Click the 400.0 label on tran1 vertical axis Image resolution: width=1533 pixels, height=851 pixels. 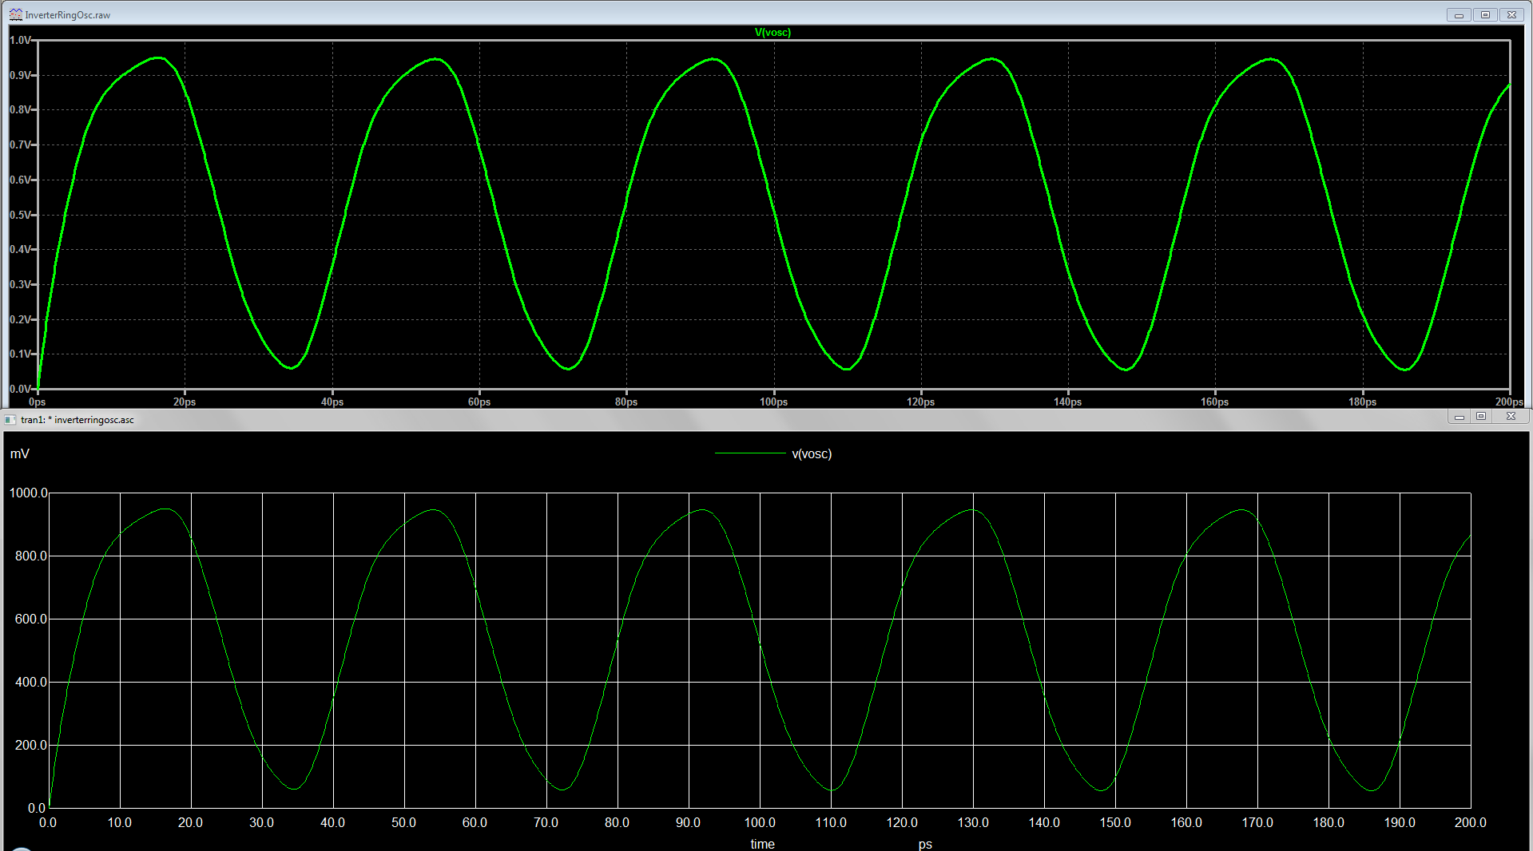[x=31, y=682]
